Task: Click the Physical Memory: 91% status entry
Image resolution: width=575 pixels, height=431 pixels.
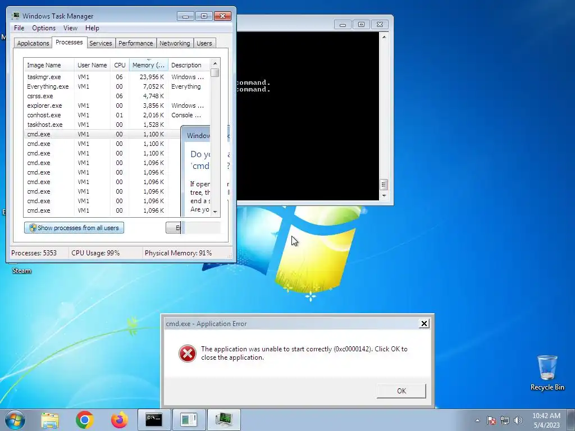Action: tap(178, 253)
